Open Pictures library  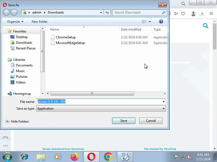(22, 76)
